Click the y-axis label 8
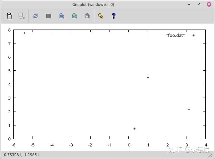 9,30
